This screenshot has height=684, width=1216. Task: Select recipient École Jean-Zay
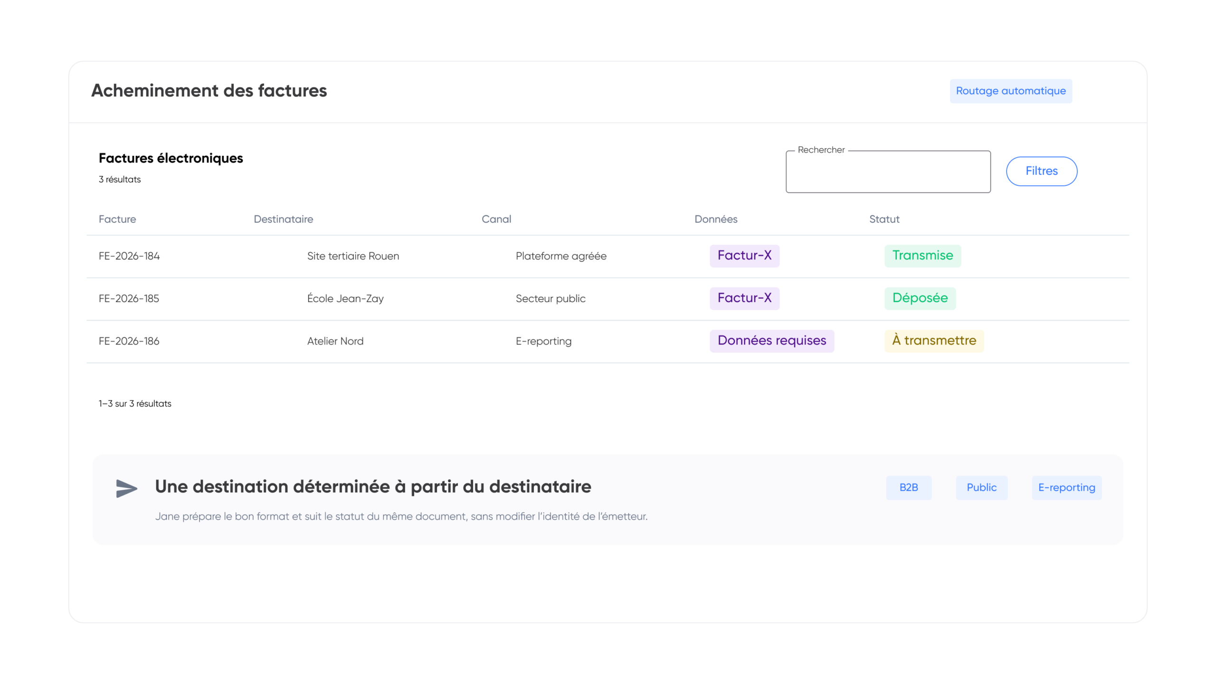coord(345,298)
